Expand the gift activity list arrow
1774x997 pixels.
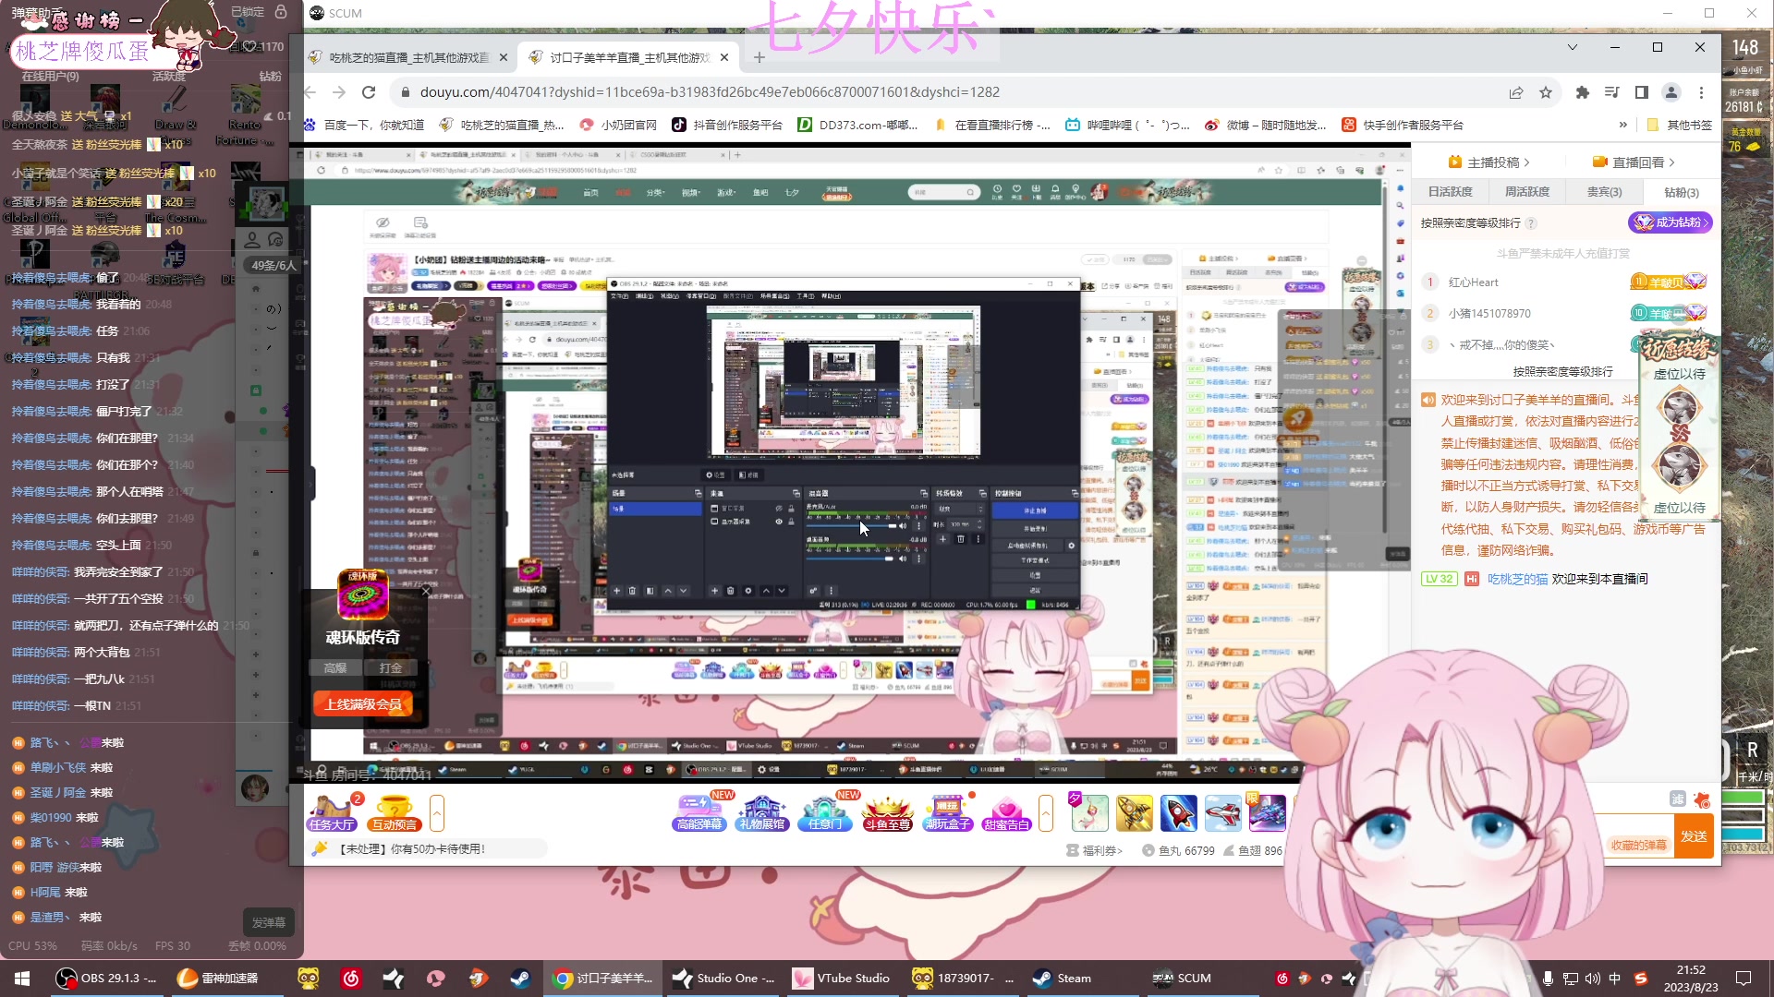click(x=1046, y=813)
